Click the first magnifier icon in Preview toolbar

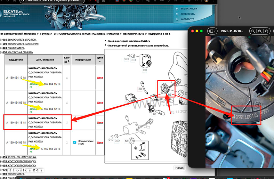point(253,31)
